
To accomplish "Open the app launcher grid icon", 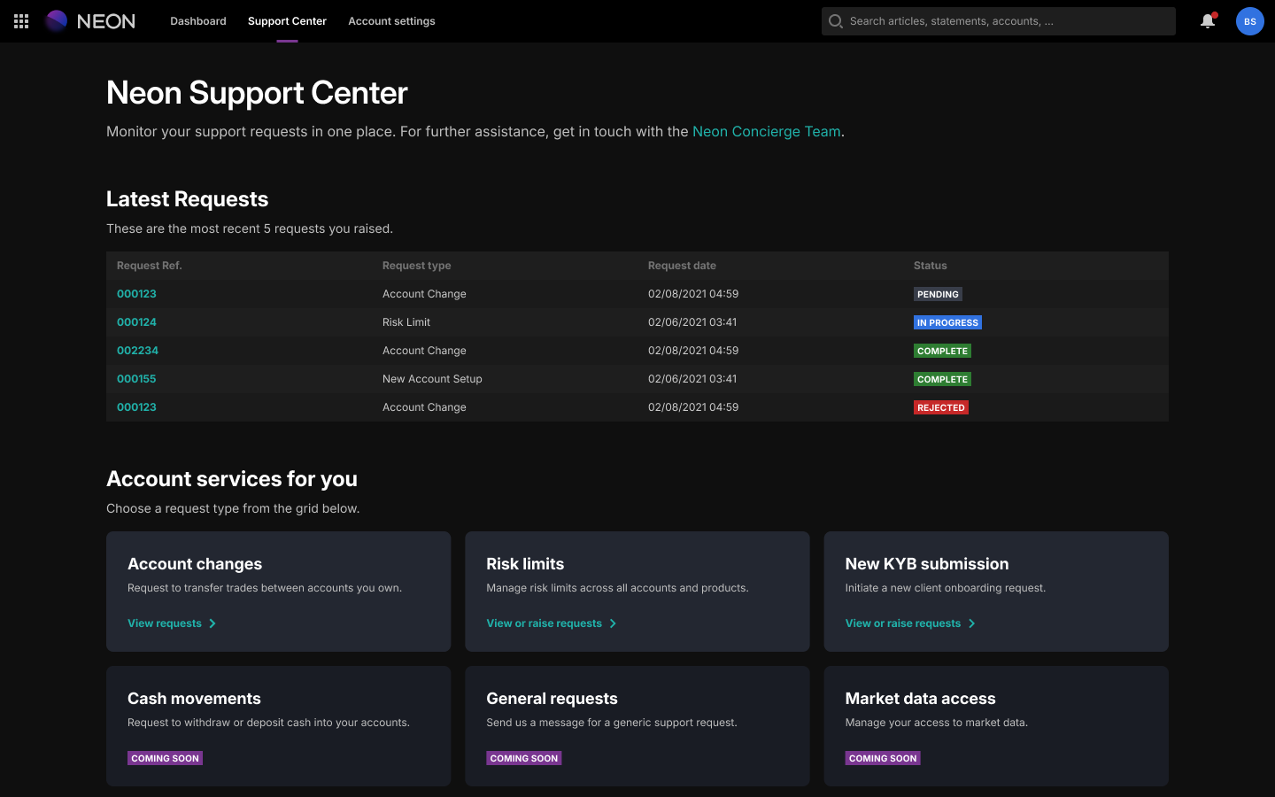I will [21, 21].
